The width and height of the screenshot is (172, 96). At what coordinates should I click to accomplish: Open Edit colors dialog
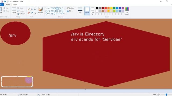pos(127,11)
